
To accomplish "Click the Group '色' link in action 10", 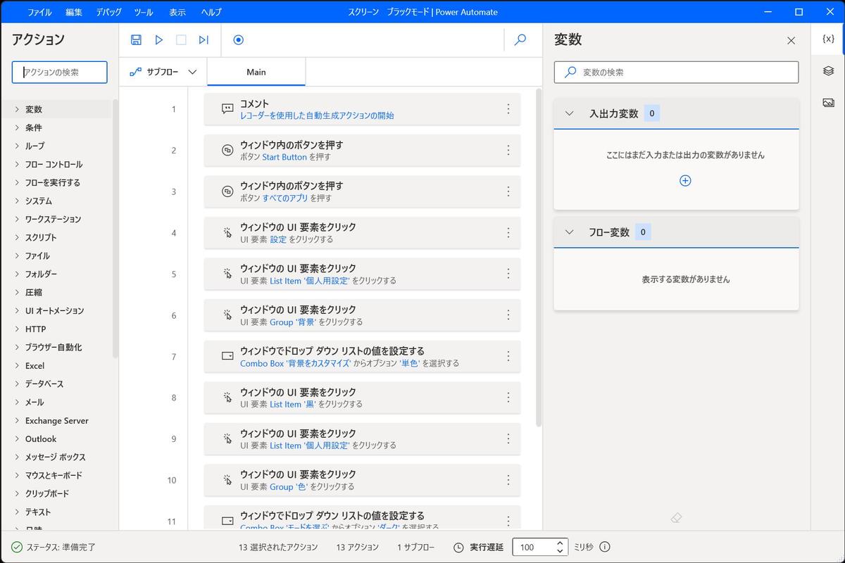I will point(290,486).
